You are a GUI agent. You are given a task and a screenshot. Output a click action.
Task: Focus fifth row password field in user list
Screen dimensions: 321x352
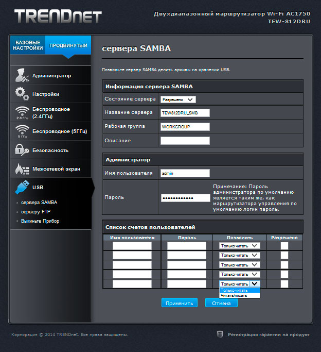pyautogui.click(x=186, y=284)
